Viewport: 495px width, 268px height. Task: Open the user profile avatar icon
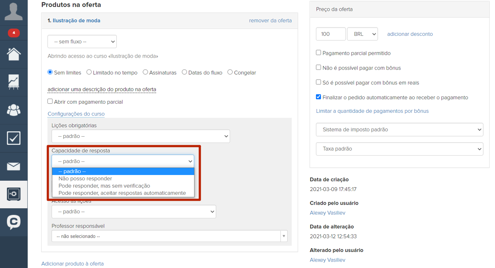click(14, 11)
